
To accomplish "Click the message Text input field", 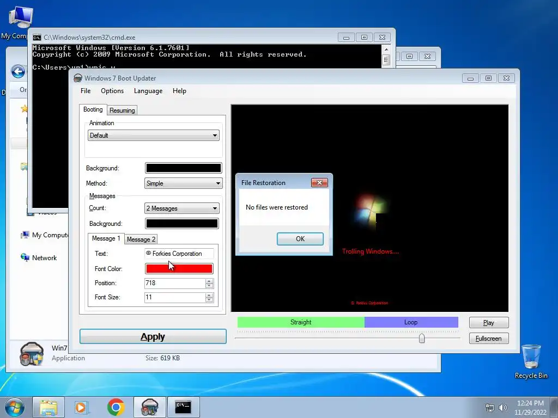I will coord(179,254).
